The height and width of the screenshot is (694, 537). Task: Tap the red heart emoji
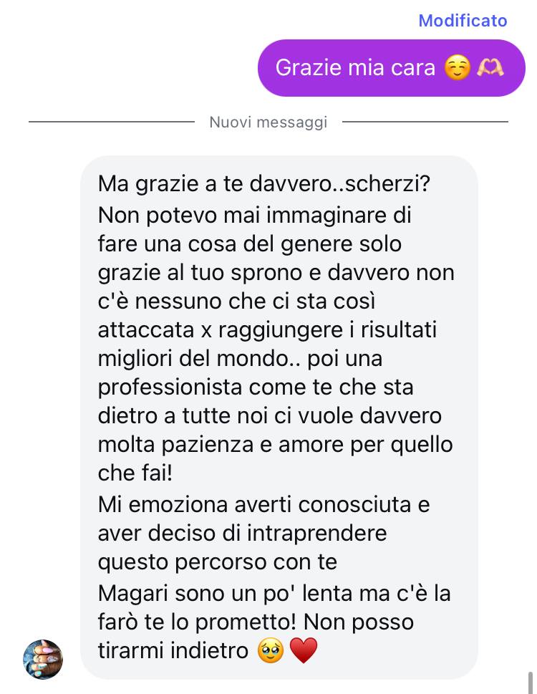coord(304,650)
